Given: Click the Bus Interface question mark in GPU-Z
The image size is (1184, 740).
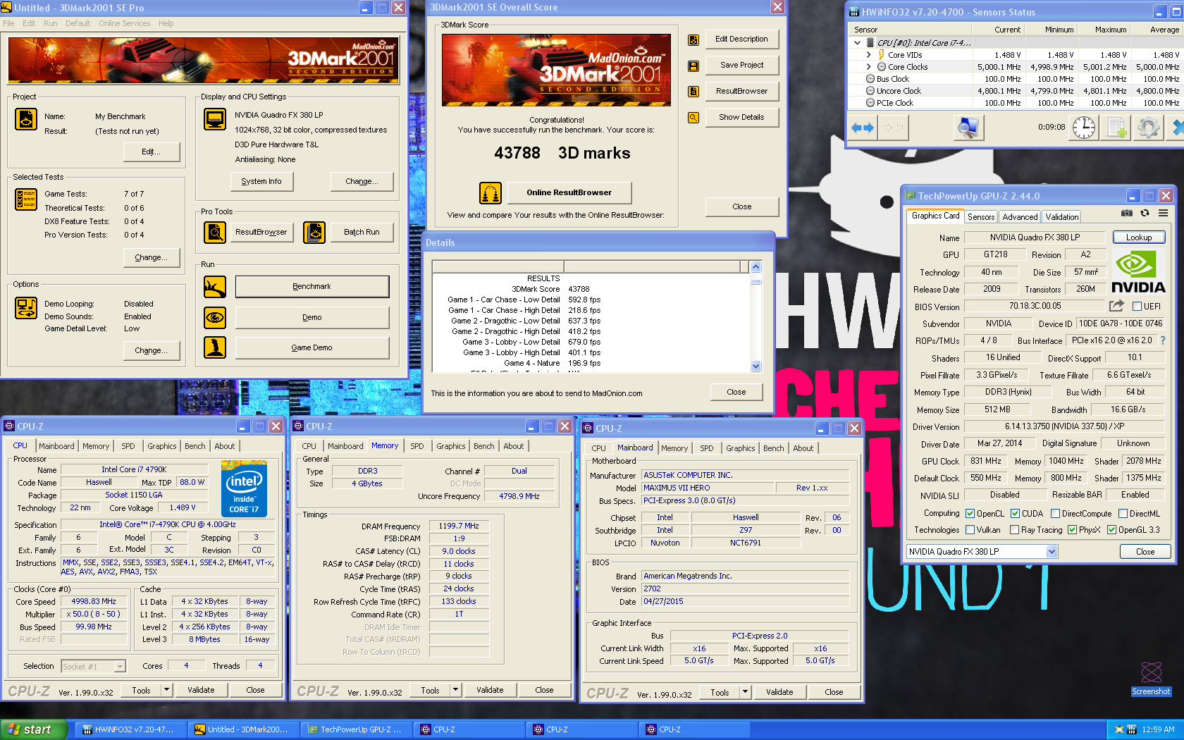Looking at the screenshot, I should pos(1163,340).
